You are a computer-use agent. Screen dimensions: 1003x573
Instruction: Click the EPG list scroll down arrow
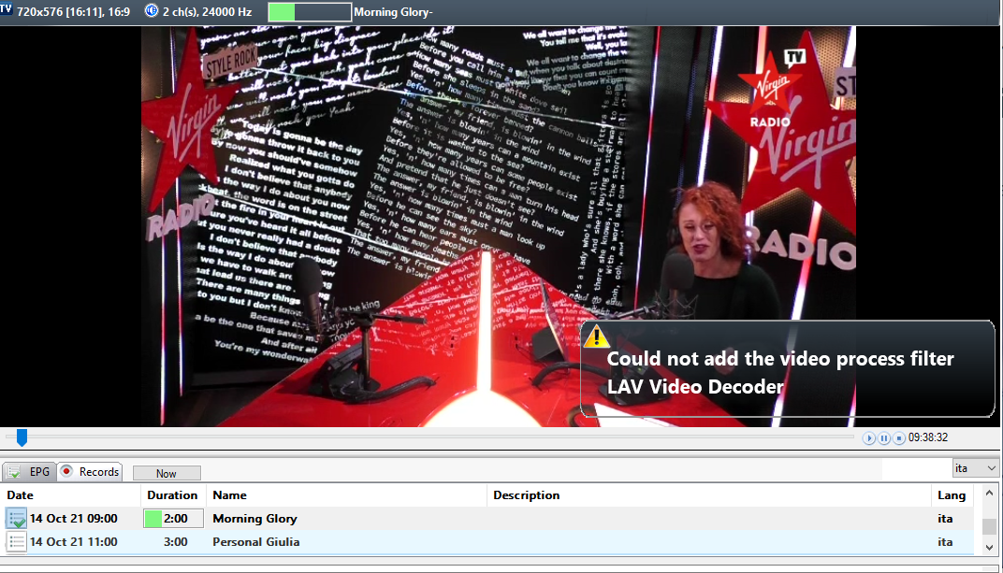tap(989, 548)
